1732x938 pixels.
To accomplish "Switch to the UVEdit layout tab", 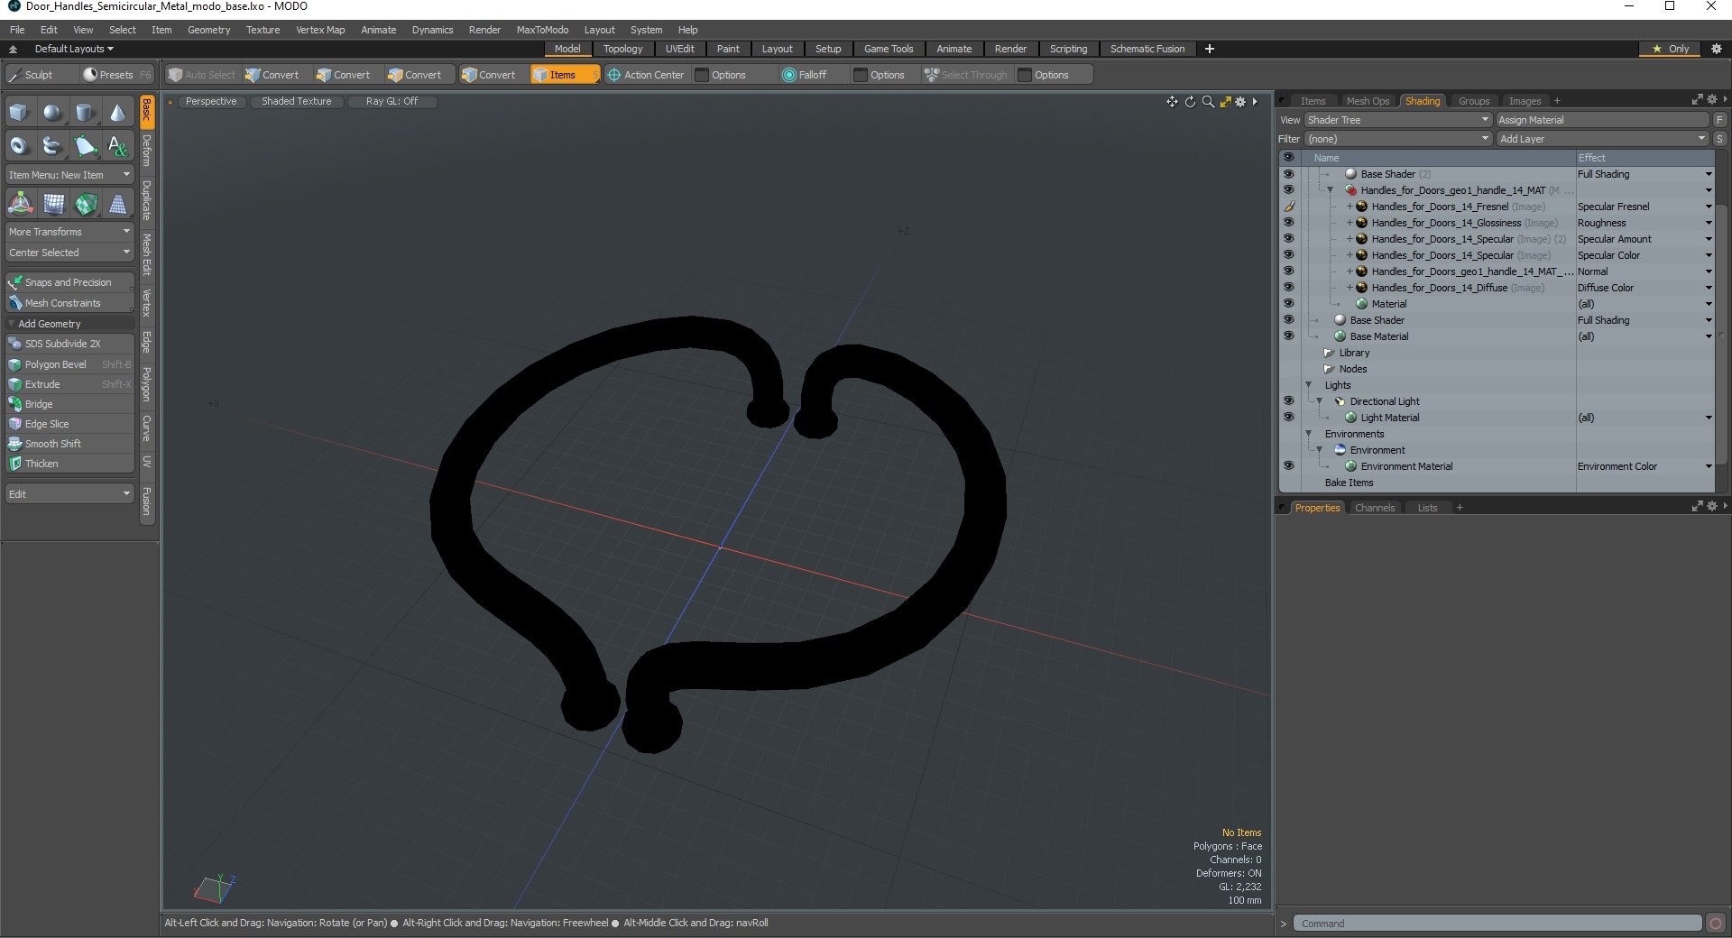I will (x=679, y=49).
